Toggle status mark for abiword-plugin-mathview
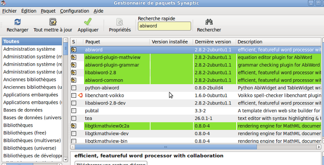324x165 pixels. tap(74, 58)
